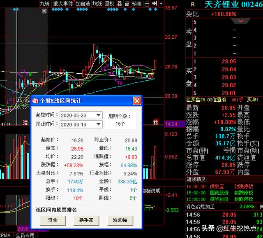Expand the 终止时间 date dropdown arrow
The height and width of the screenshot is (238, 263).
coord(99,124)
